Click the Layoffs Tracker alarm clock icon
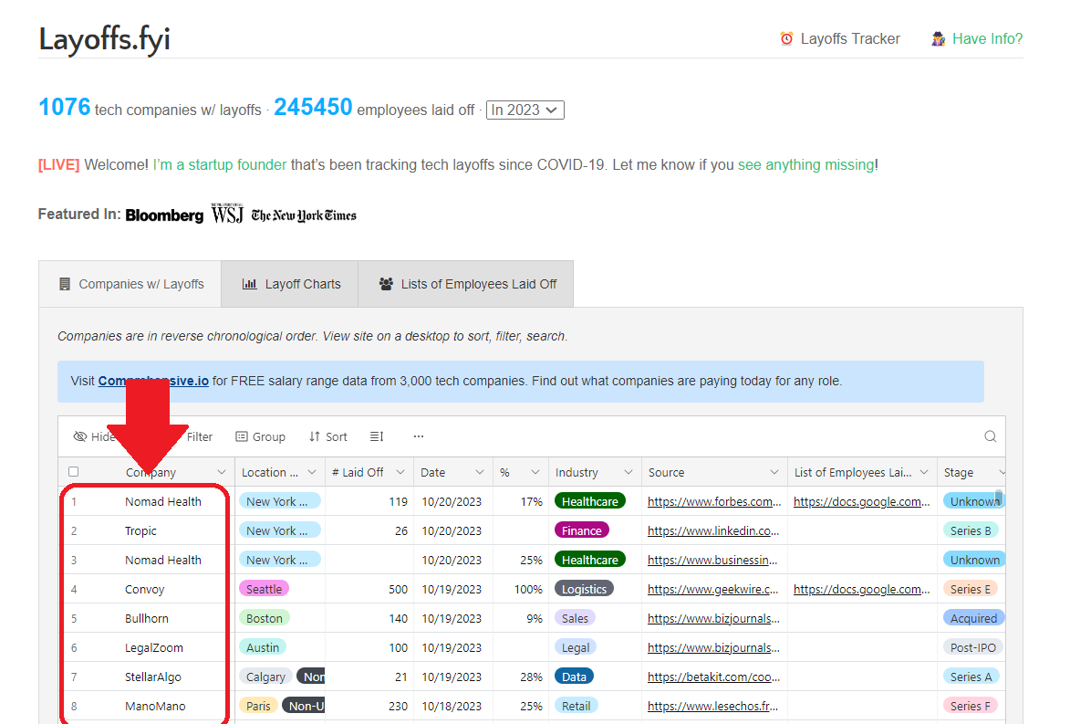Image resolution: width=1070 pixels, height=724 pixels. point(787,39)
